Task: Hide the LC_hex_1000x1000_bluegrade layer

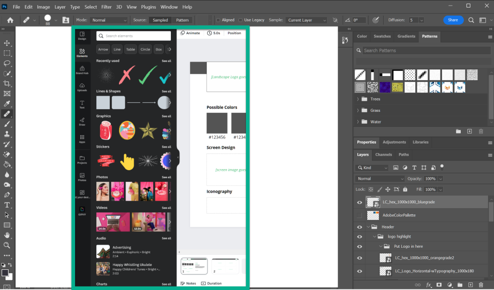Action: (359, 202)
